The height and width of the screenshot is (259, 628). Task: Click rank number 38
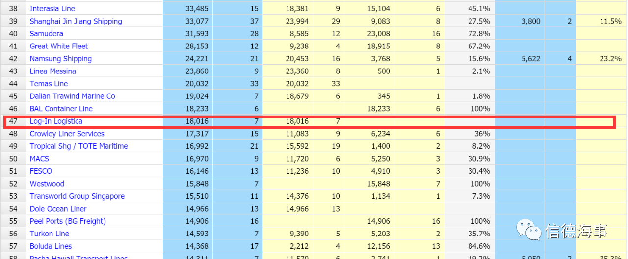(13, 9)
